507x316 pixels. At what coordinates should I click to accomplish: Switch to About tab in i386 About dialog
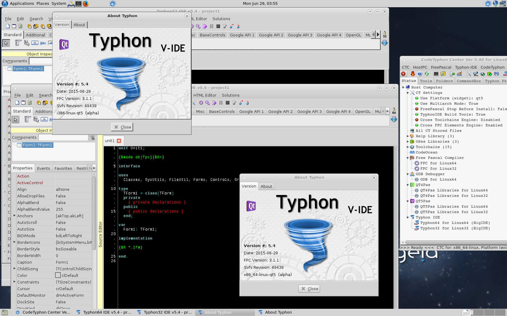pos(79,25)
